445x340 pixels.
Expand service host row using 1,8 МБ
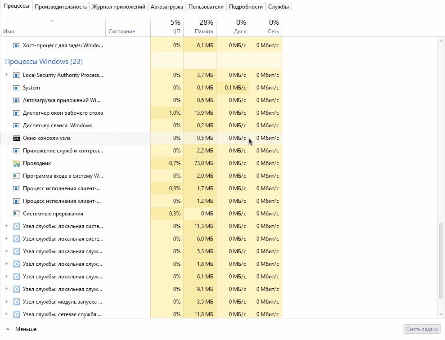point(6,264)
